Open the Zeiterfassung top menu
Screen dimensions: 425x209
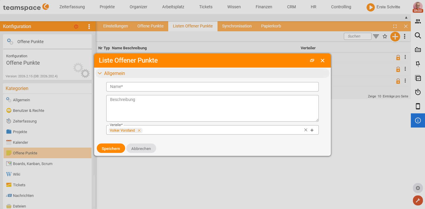click(x=72, y=7)
